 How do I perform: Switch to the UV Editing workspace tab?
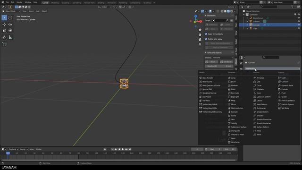point(77,3)
